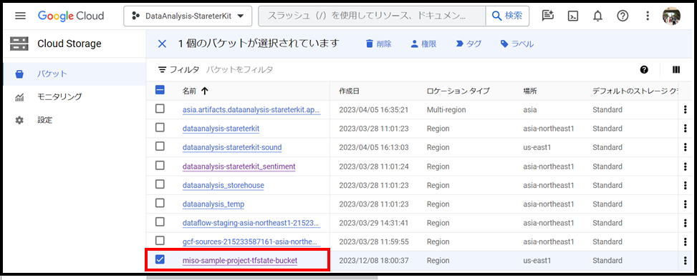Open 設定 in the sidebar
The image size is (697, 280).
45,120
